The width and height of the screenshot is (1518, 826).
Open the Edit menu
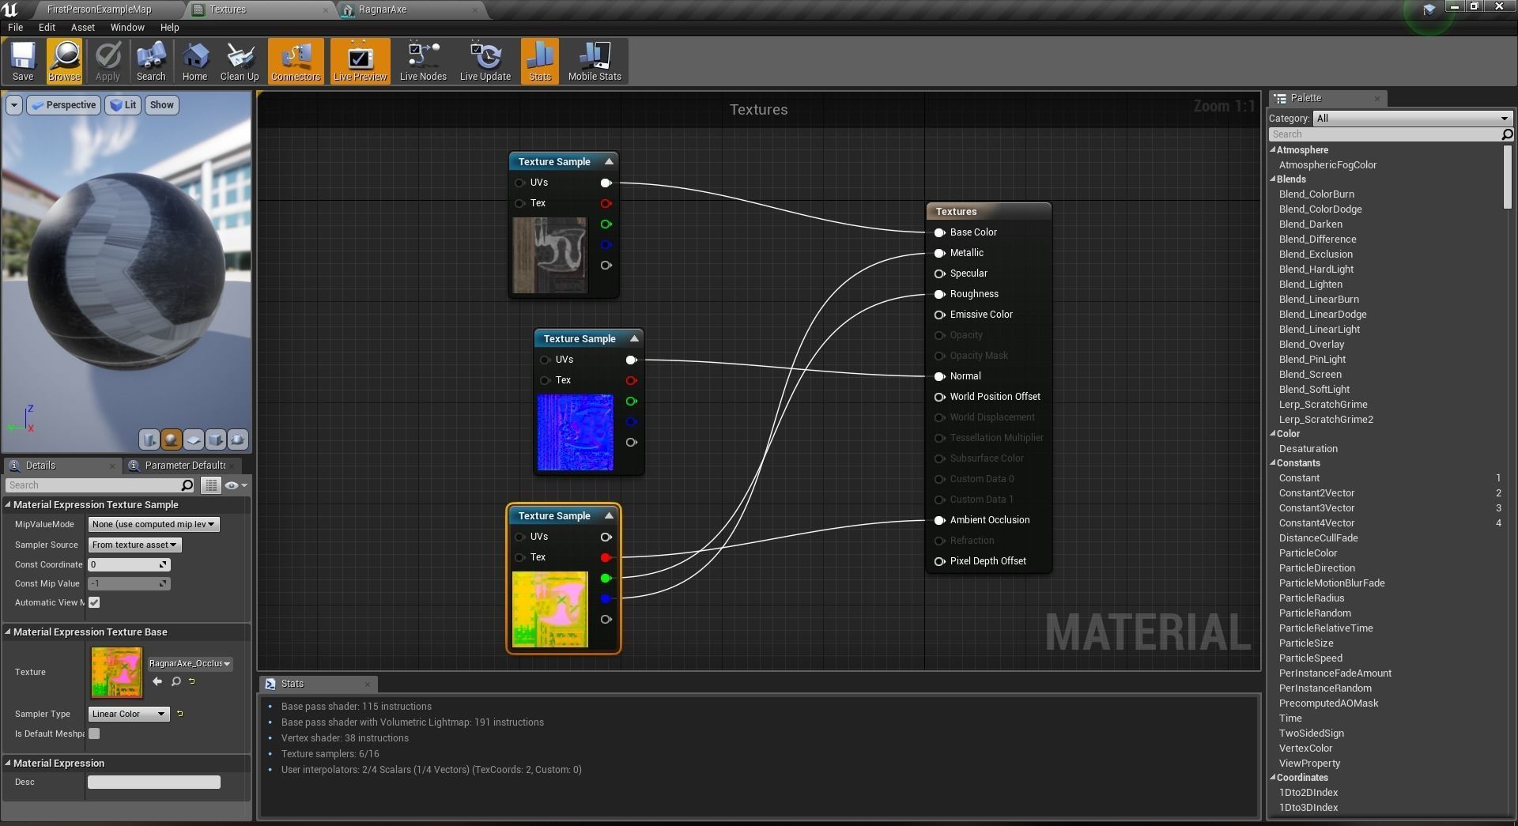(47, 27)
